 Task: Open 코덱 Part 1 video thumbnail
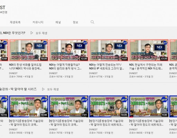[x=69, y=106]
